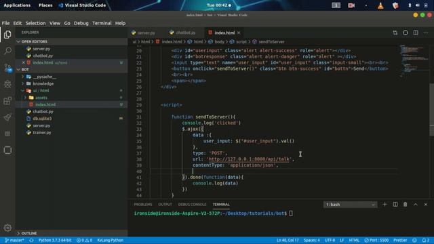Click the synchronize changes icon in status bar
This screenshot has height=244, width=434.
click(x=31, y=240)
